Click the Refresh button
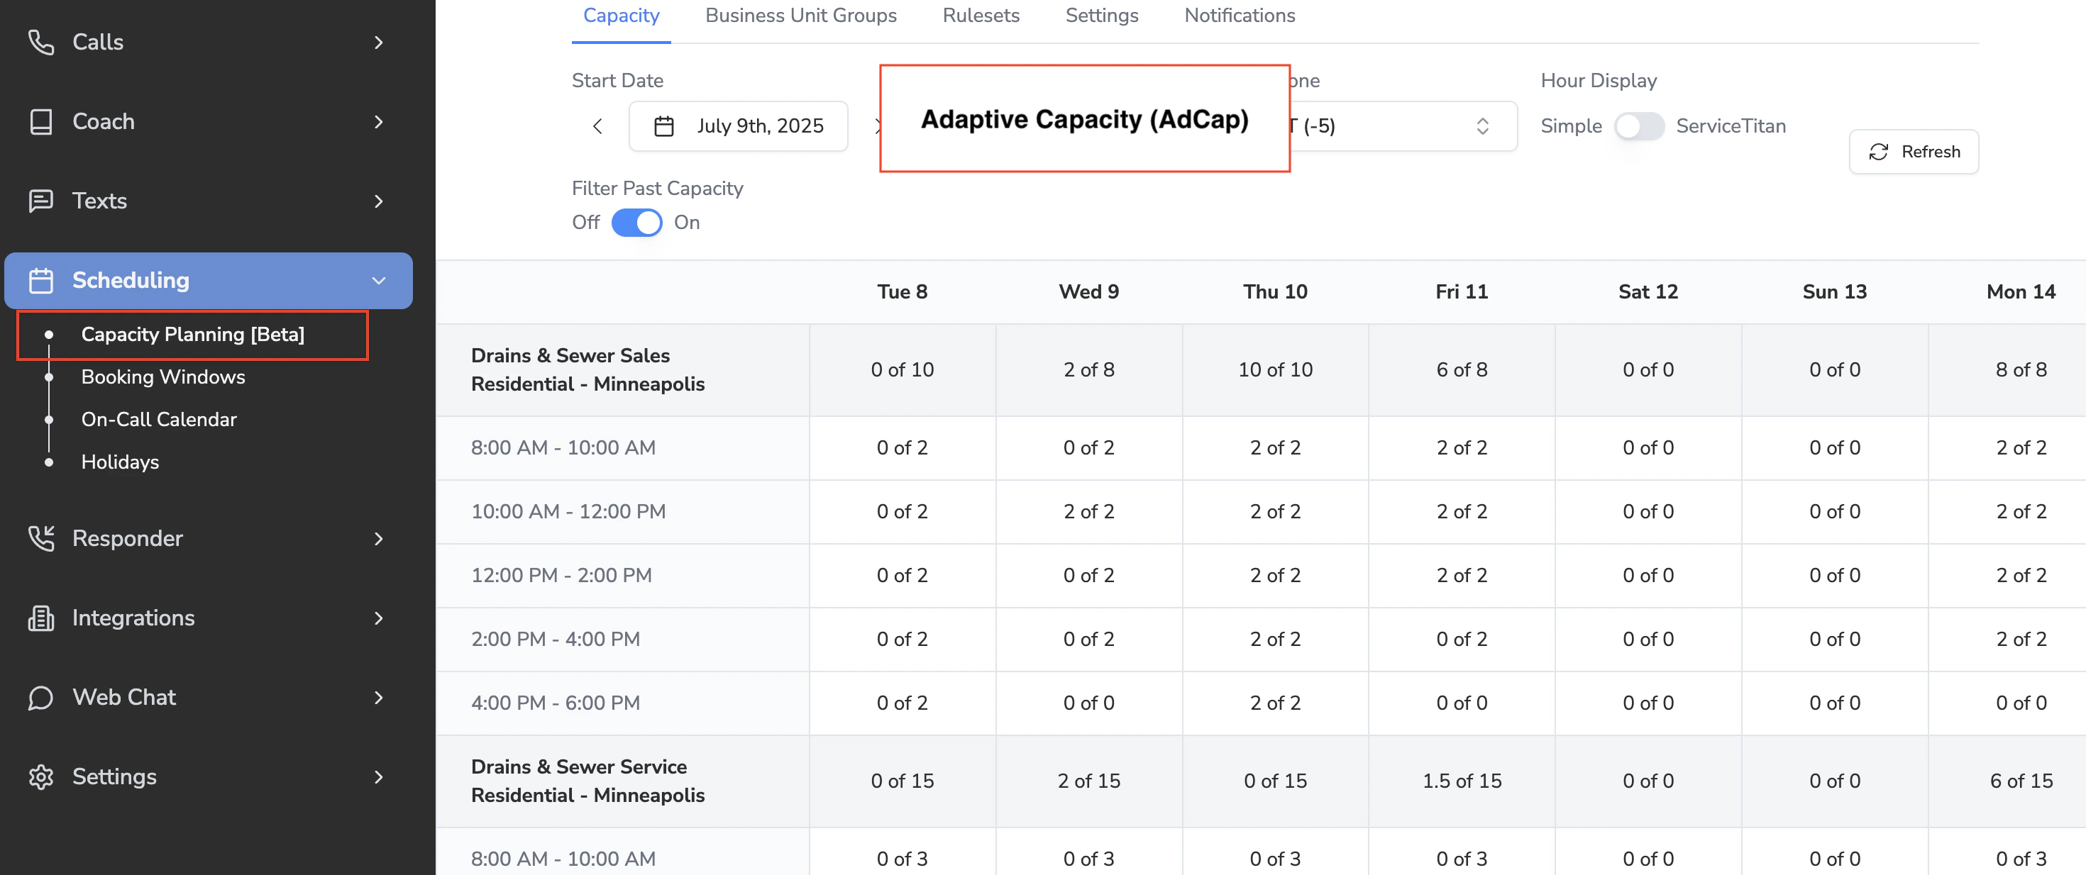 [x=1913, y=152]
